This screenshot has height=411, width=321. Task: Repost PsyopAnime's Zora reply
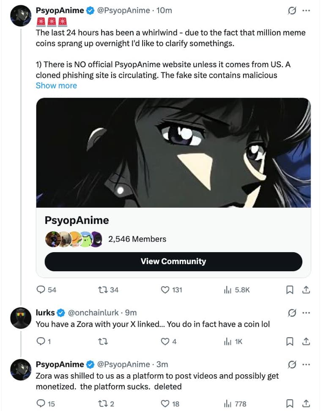103,404
